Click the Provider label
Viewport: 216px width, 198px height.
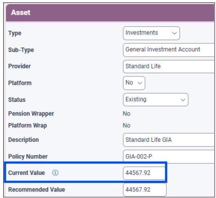[19, 66]
